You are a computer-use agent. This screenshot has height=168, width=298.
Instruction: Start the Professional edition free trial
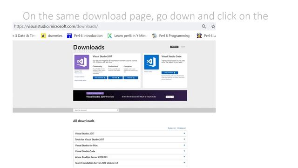pyautogui.click(x=115, y=78)
